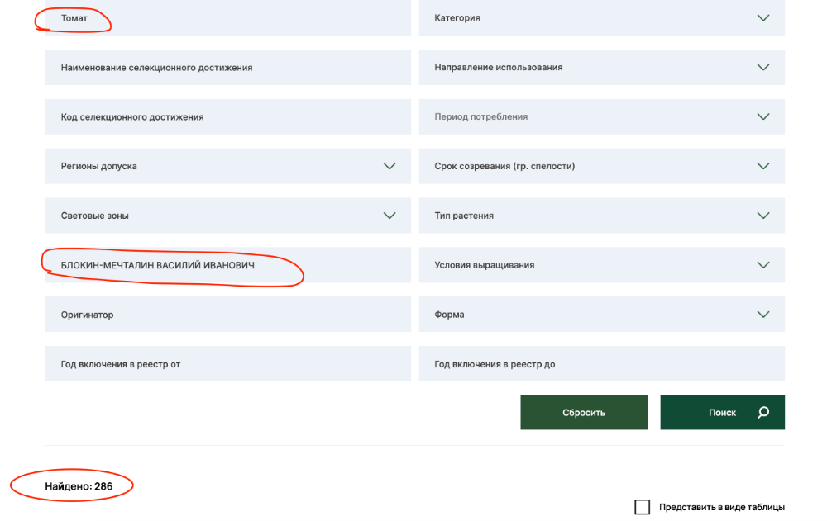This screenshot has width=827, height=521.
Task: Focus the Оригинатор input field
Action: [227, 315]
